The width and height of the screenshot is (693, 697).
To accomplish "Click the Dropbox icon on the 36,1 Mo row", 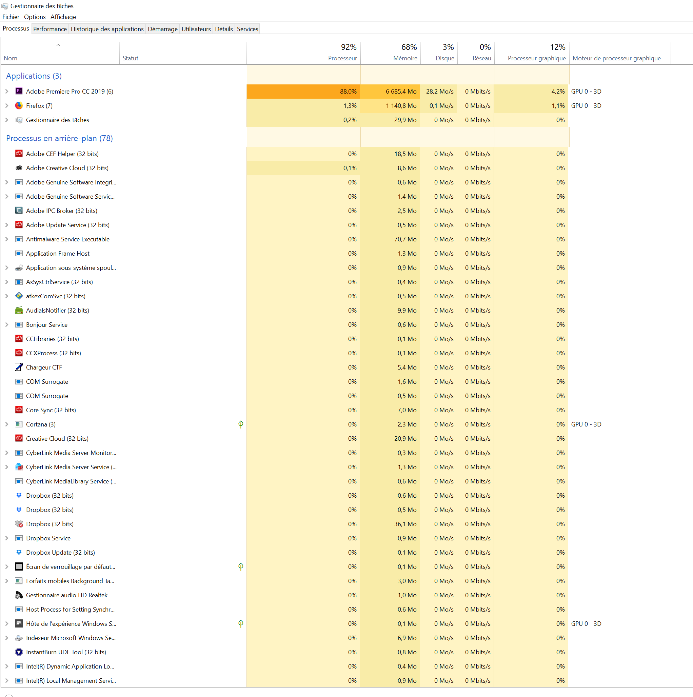I will pyautogui.click(x=19, y=524).
